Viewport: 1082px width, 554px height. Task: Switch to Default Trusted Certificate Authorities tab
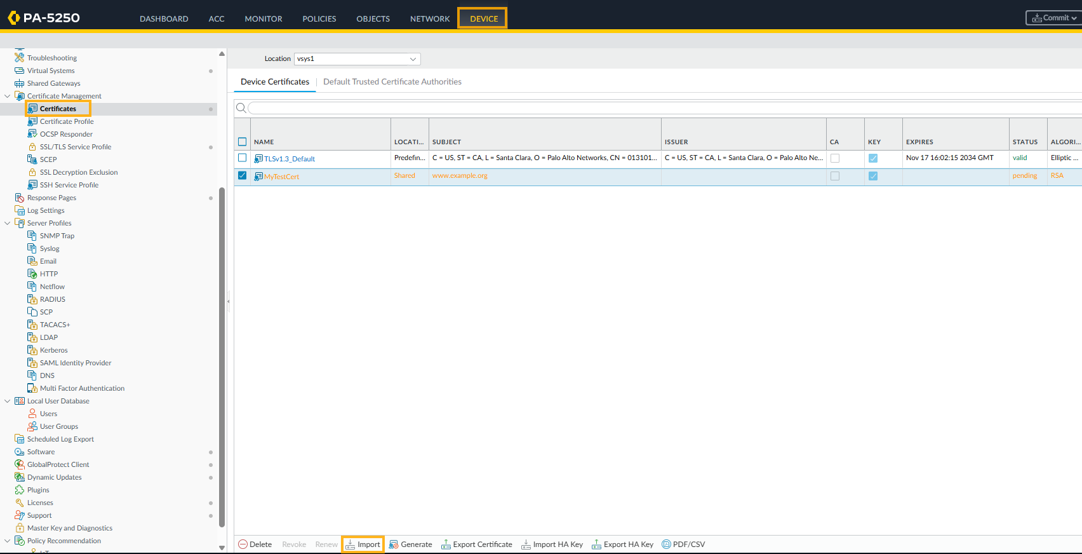point(392,82)
